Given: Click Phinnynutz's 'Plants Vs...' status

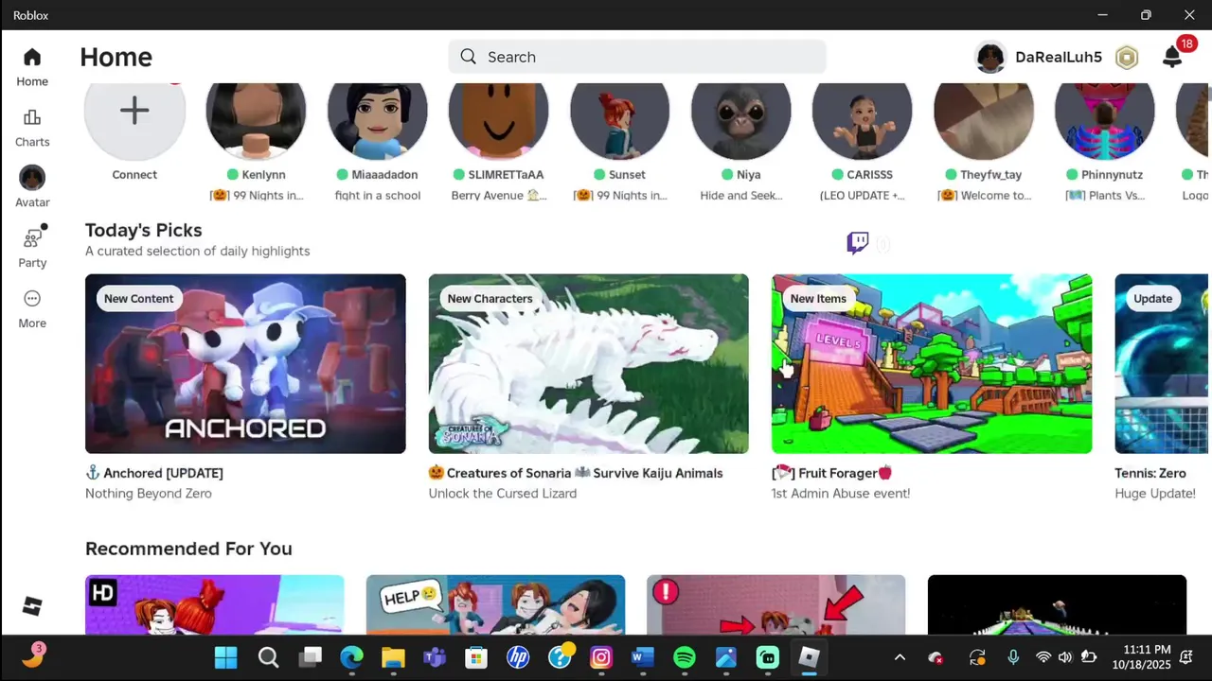Looking at the screenshot, I should (1104, 196).
